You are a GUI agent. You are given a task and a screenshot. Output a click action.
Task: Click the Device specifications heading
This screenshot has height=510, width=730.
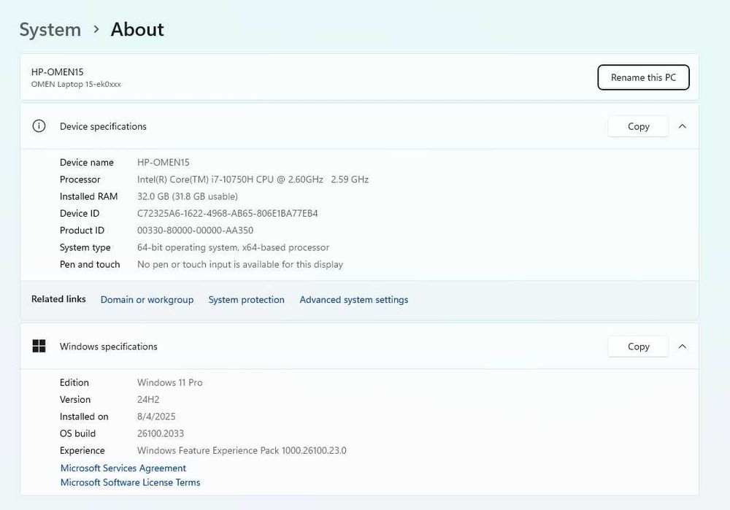tap(103, 126)
